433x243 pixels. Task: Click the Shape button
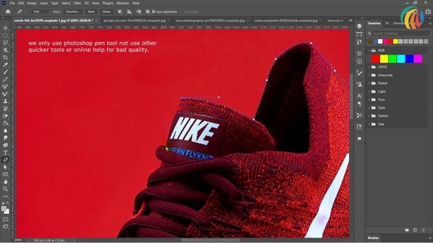[x=107, y=12]
